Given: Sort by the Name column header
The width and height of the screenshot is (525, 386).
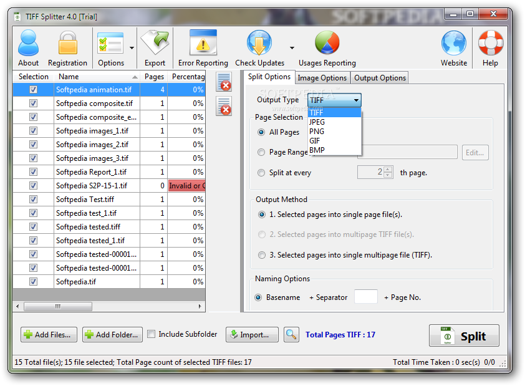Looking at the screenshot, I should (x=97, y=77).
